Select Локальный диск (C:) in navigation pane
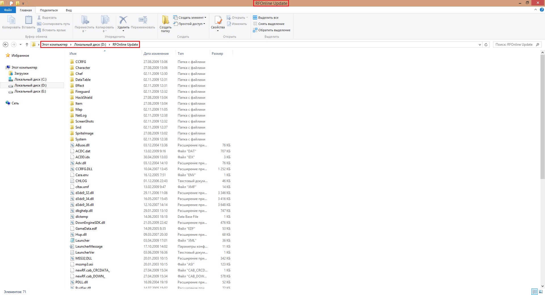545x295 pixels. pyautogui.click(x=30, y=79)
